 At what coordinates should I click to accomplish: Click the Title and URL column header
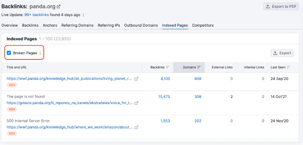17,67
